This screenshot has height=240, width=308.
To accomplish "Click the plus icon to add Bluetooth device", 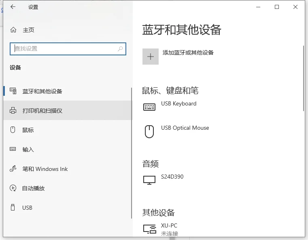I will 151,57.
